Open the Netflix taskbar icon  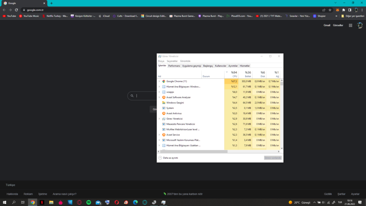[x=42, y=202]
